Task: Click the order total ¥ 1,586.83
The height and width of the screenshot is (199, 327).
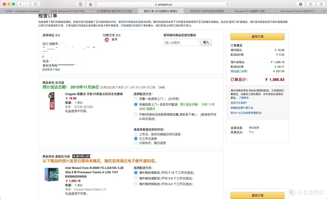Action: tap(275, 80)
